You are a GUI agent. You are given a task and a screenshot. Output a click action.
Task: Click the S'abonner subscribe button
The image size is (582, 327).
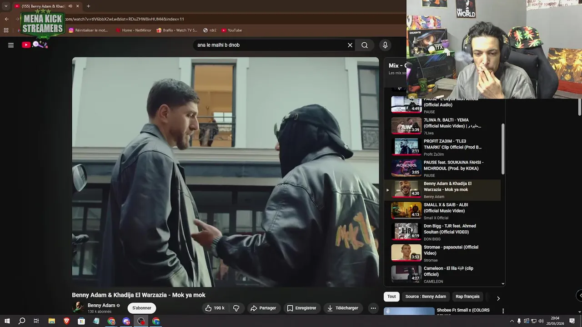(142, 308)
